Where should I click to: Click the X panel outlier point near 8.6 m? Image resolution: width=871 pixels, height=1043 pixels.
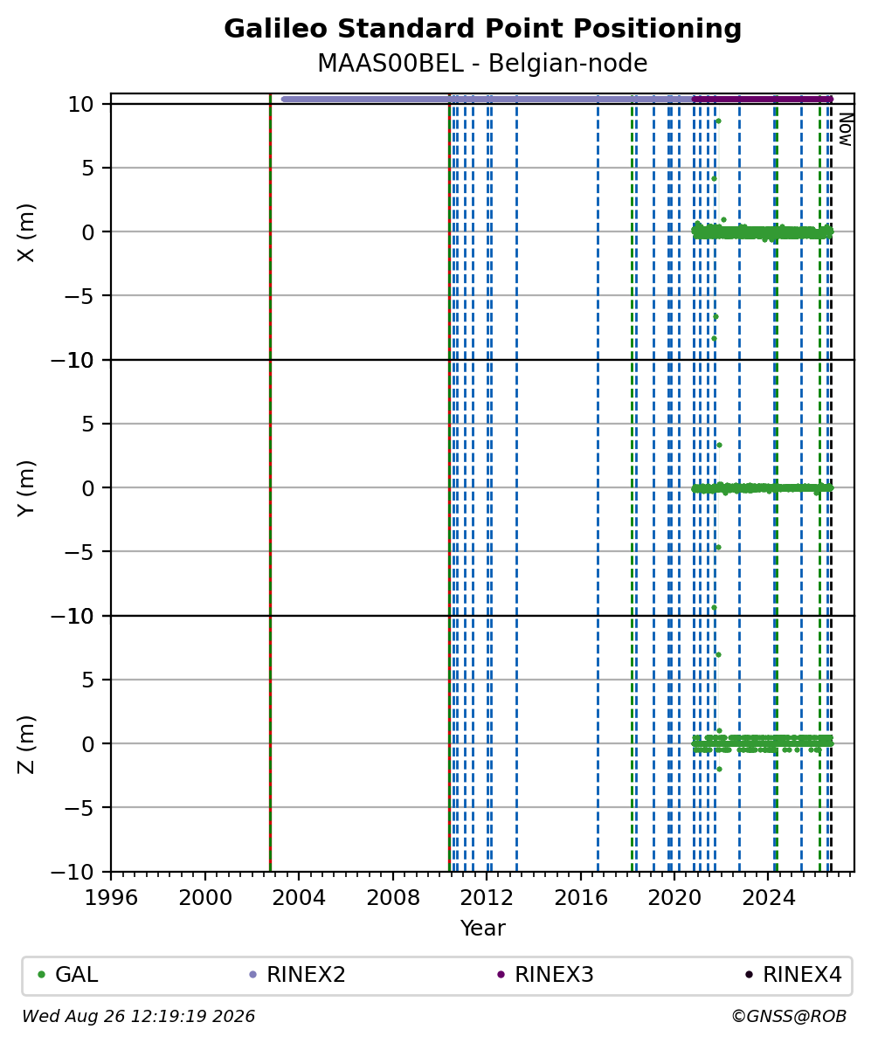718,121
